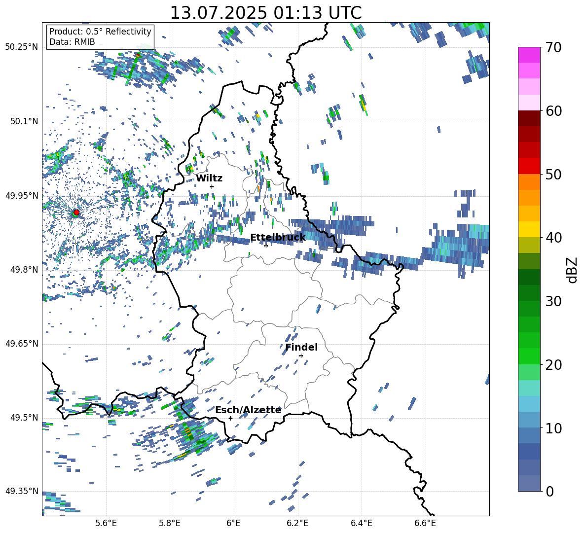Click the Esch/Alzette city label
The image size is (584, 533).
point(248,410)
